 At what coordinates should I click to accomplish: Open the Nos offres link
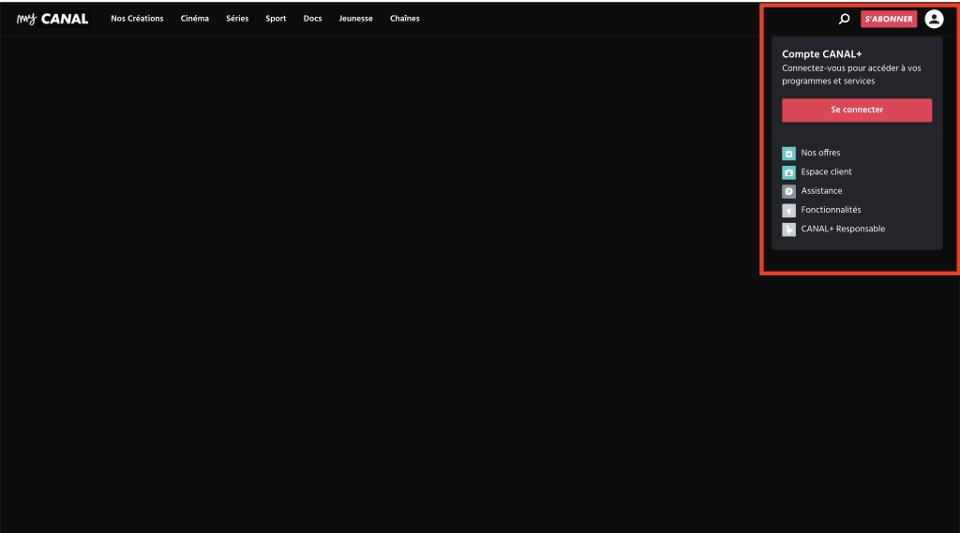point(820,153)
